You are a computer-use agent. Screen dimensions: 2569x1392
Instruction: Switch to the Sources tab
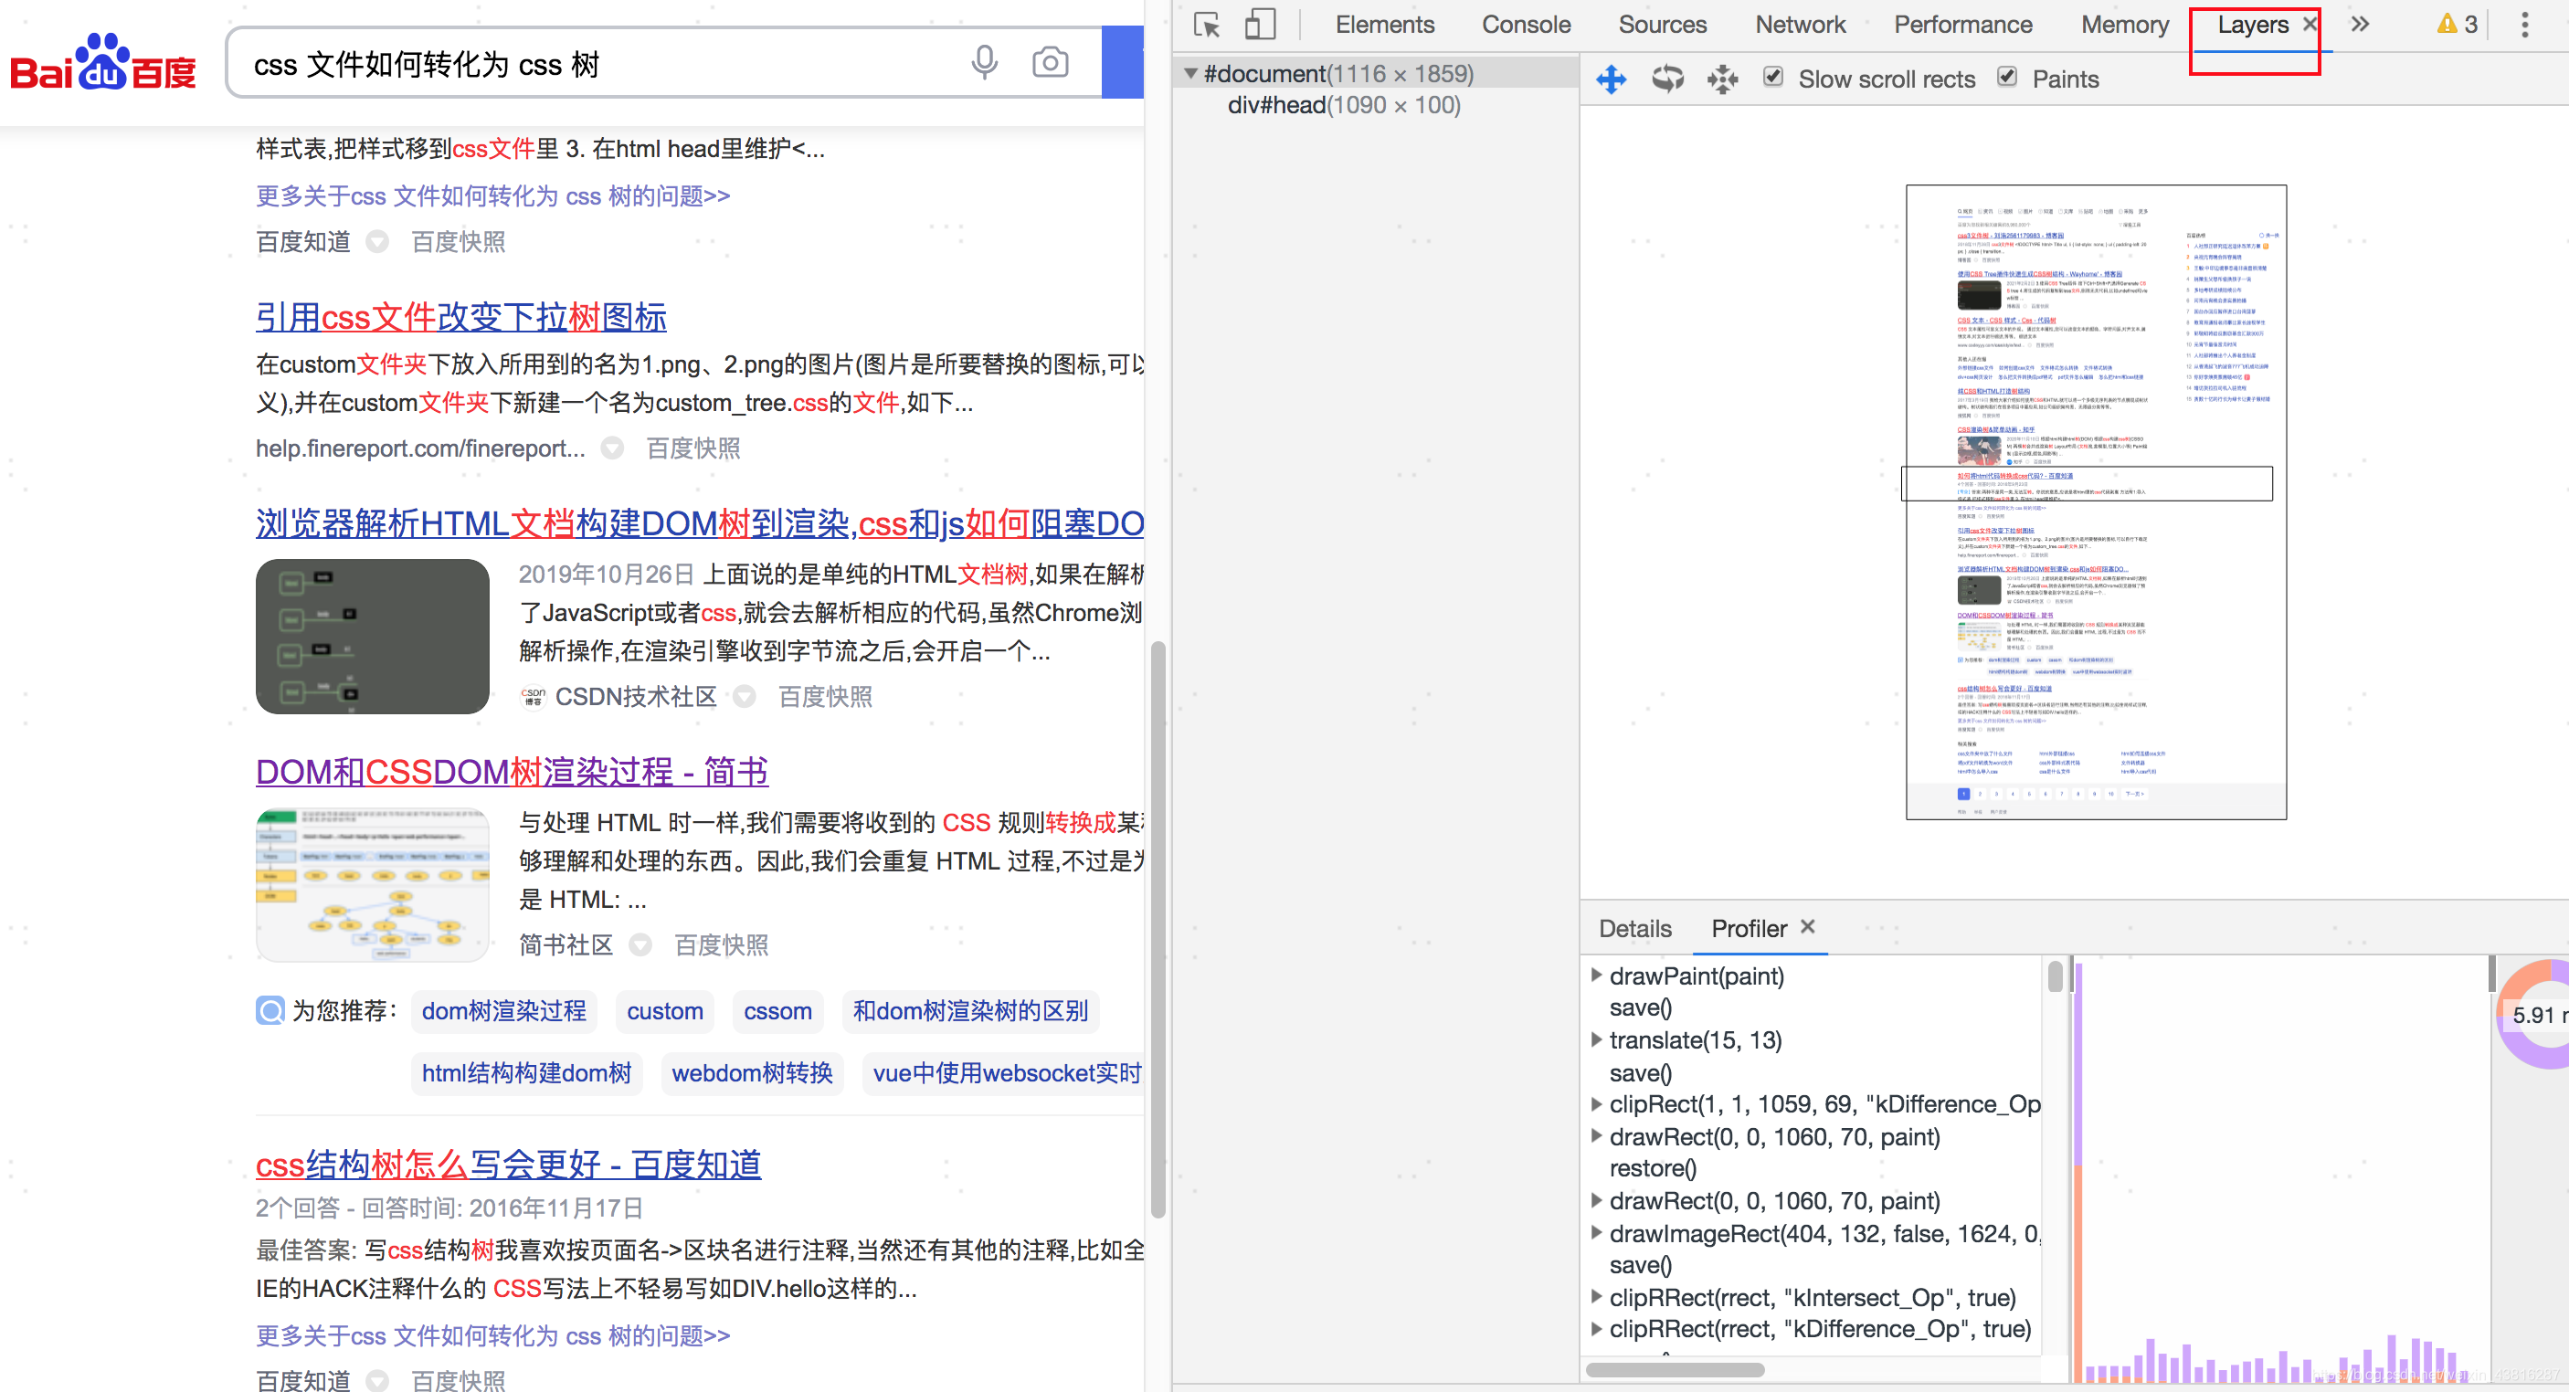[1663, 24]
